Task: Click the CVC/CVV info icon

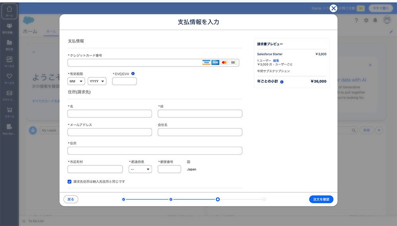Action: click(x=133, y=74)
